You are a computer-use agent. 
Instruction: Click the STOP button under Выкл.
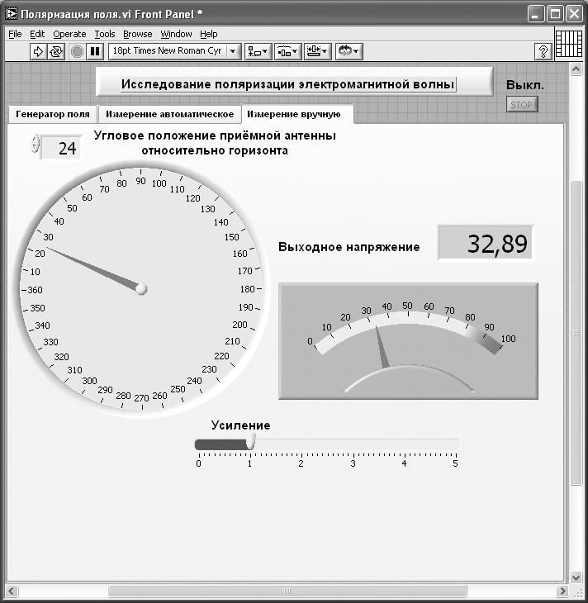click(521, 105)
